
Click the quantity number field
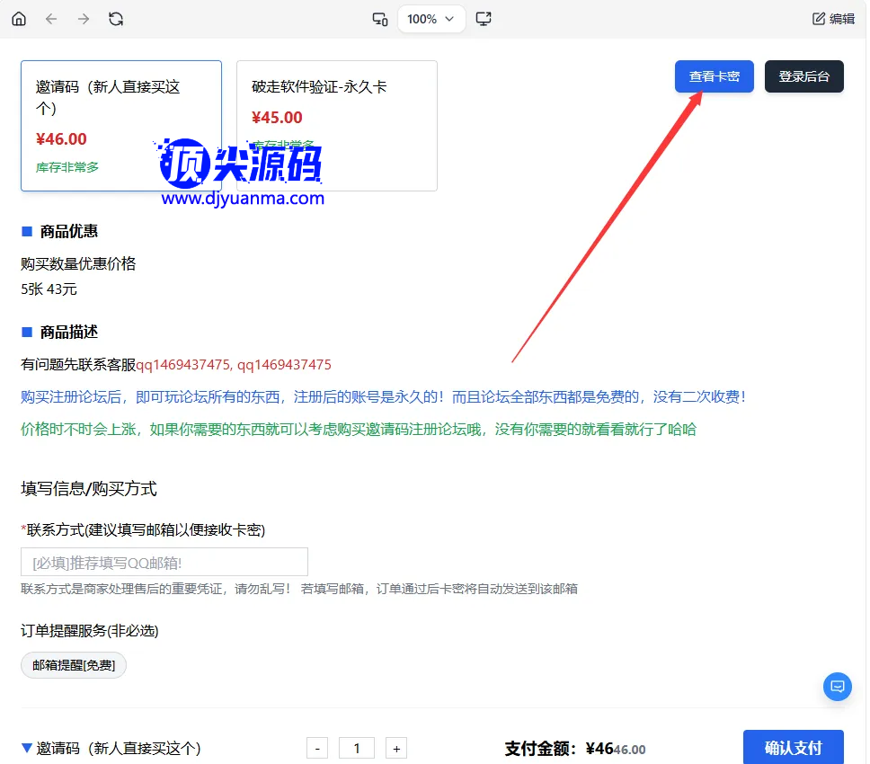(x=357, y=748)
